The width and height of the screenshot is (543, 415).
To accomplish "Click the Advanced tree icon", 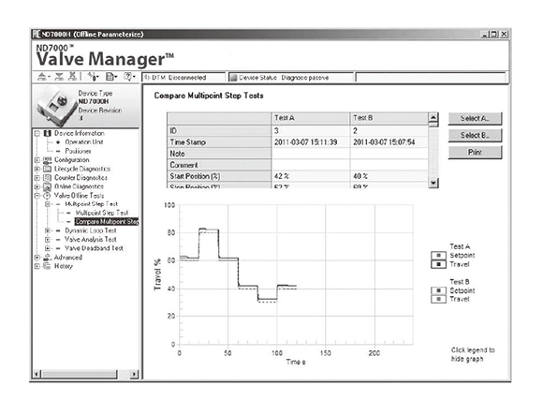I will click(47, 258).
